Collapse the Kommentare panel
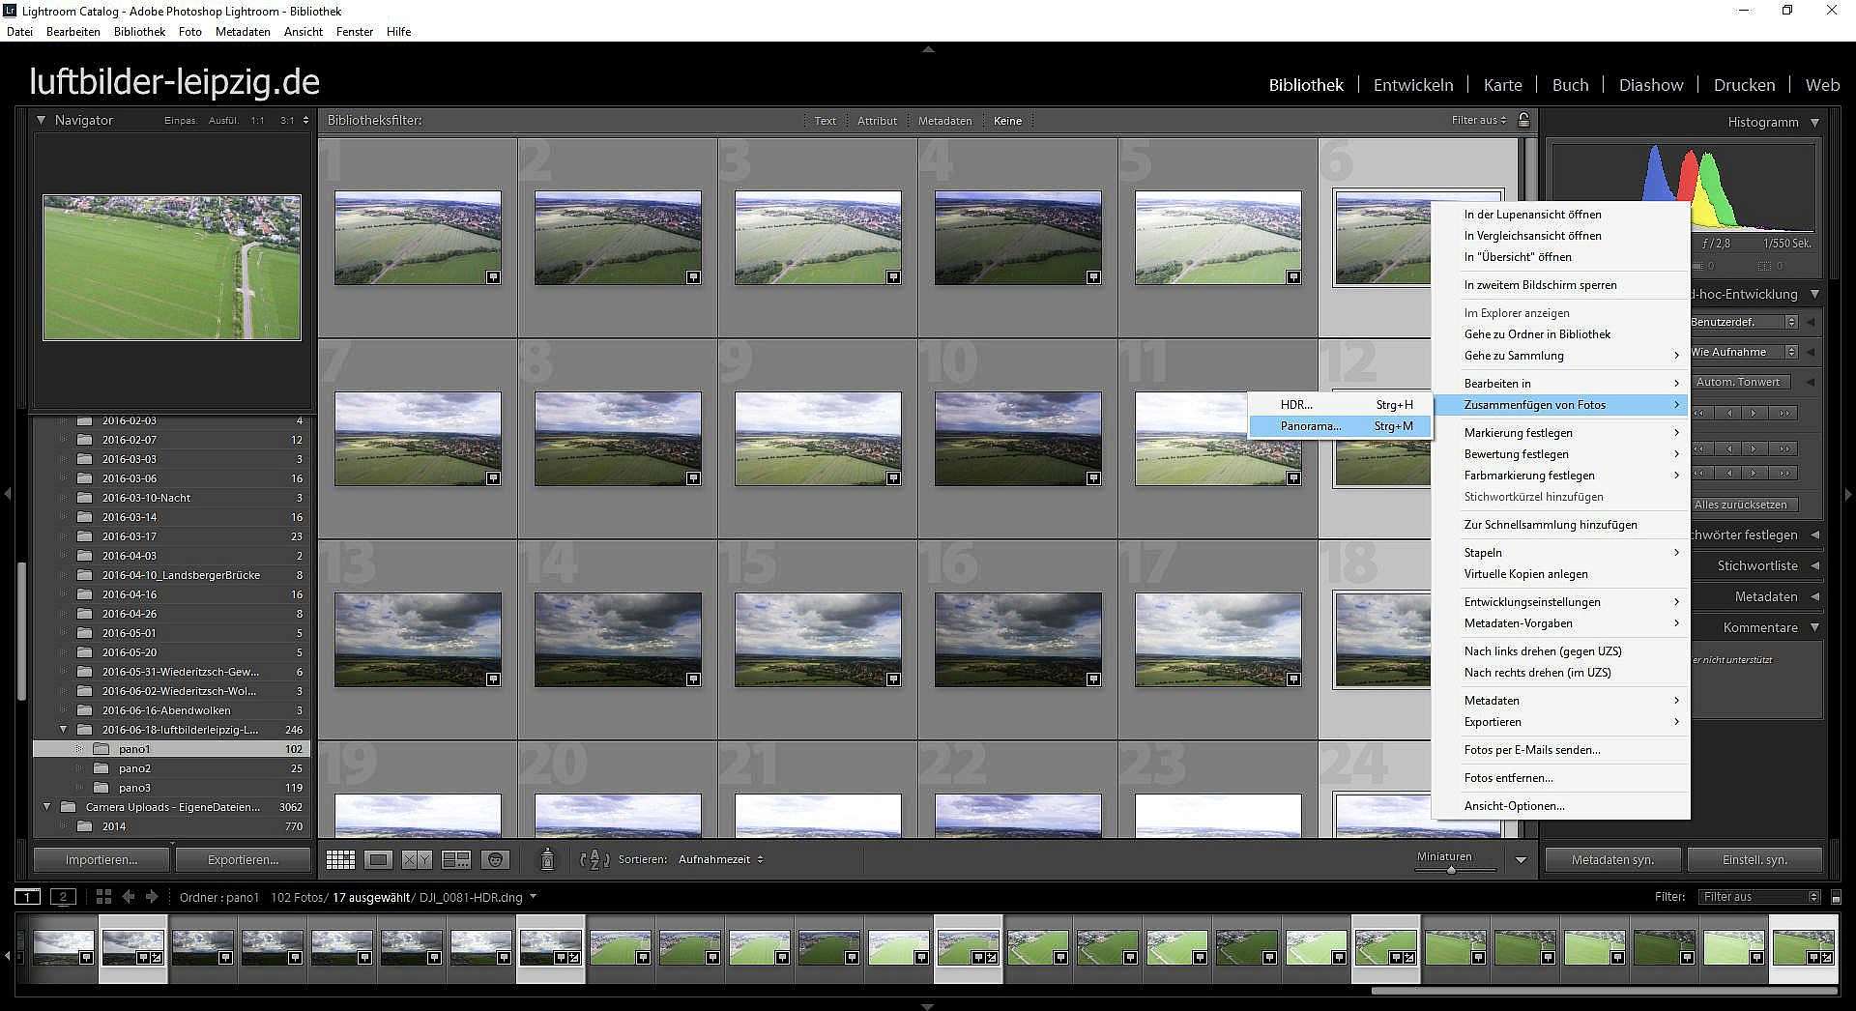 click(x=1814, y=627)
